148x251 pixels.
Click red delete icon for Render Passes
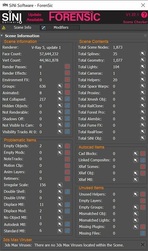pyautogui.click(x=67, y=67)
